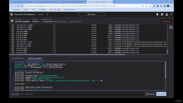This screenshot has height=103, width=183.
Task: Open the notifications bell
Action: pos(157,14)
